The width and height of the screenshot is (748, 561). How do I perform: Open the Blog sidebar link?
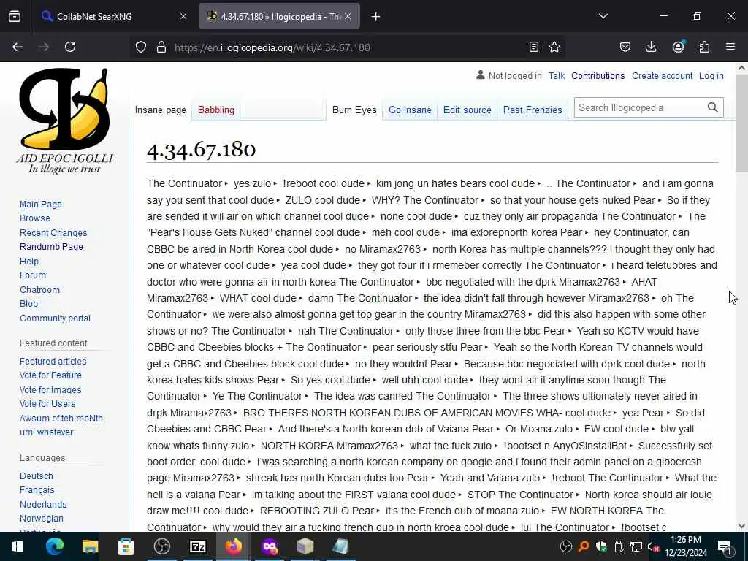(x=28, y=303)
